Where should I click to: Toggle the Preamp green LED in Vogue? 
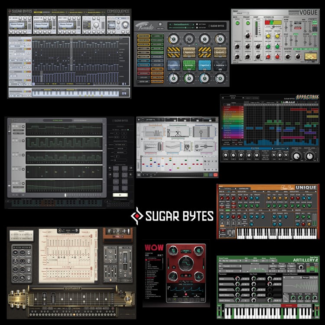248,23
